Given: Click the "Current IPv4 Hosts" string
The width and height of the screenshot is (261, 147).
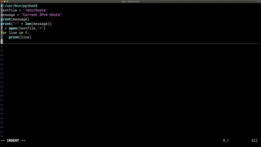Looking at the screenshot, I should tap(42, 15).
